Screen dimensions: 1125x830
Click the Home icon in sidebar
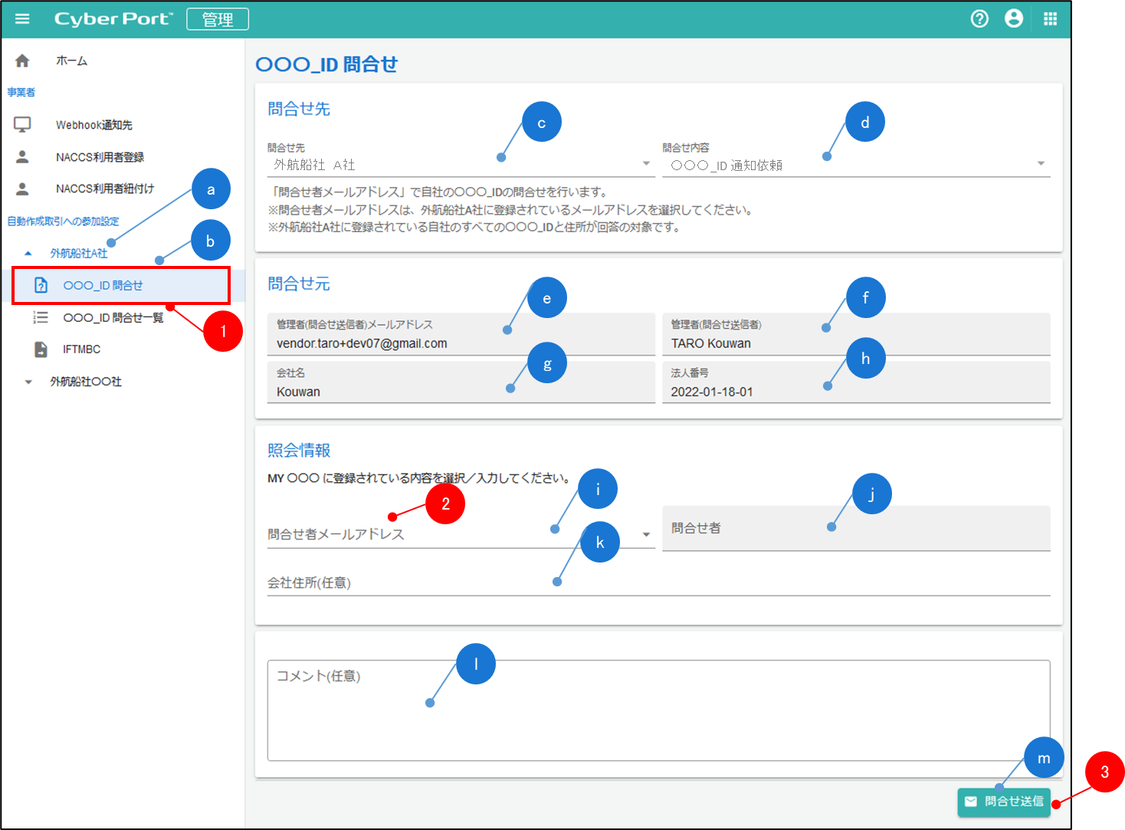point(22,61)
